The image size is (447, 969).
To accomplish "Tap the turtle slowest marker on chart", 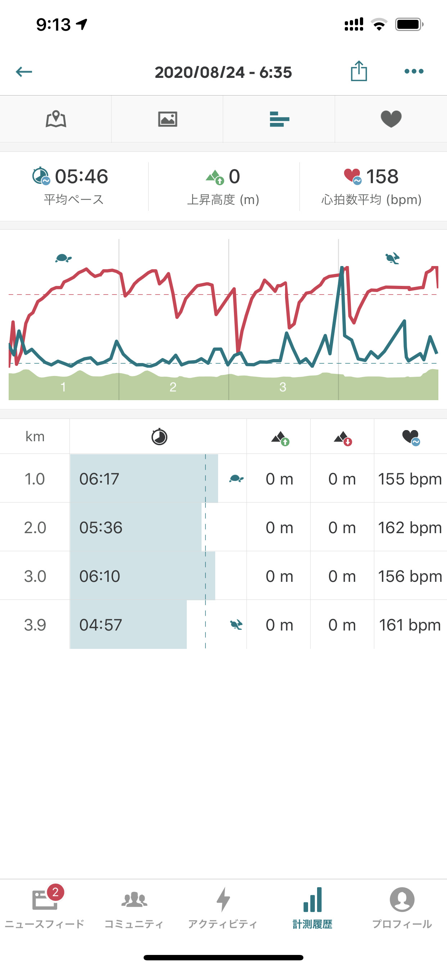I will (63, 258).
